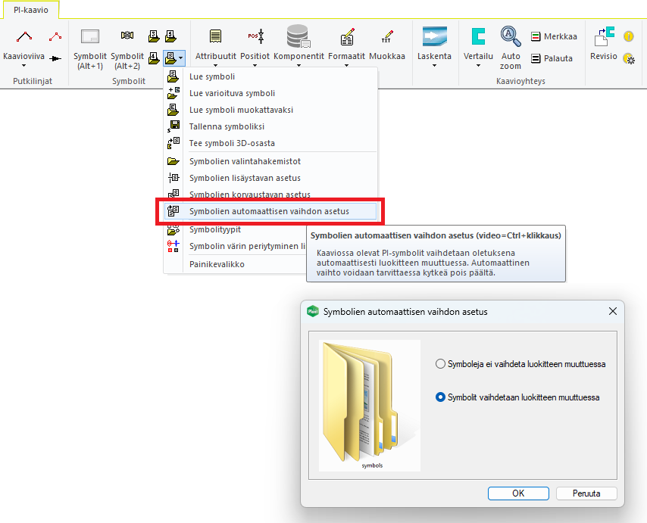The width and height of the screenshot is (647, 523).
Task: Expand the Positiot dropdown arrow
Action: [x=255, y=66]
